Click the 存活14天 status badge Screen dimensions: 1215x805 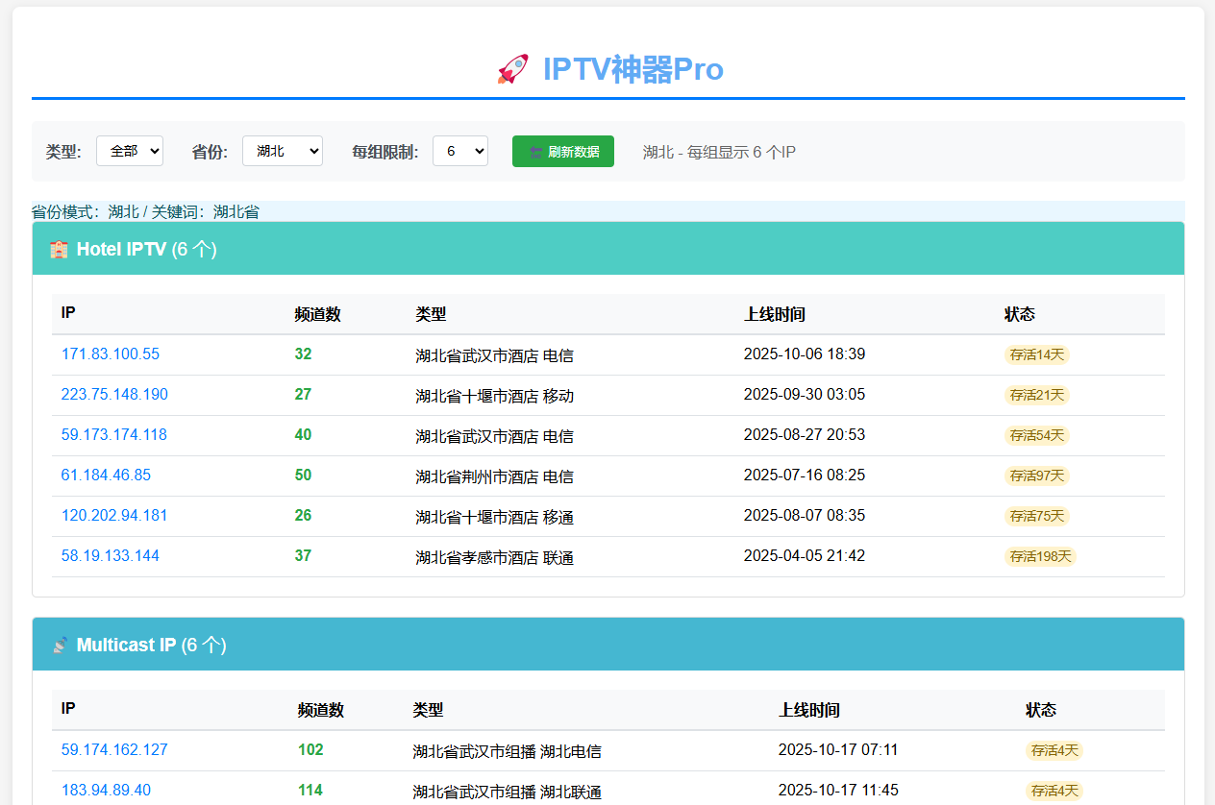click(x=1036, y=354)
